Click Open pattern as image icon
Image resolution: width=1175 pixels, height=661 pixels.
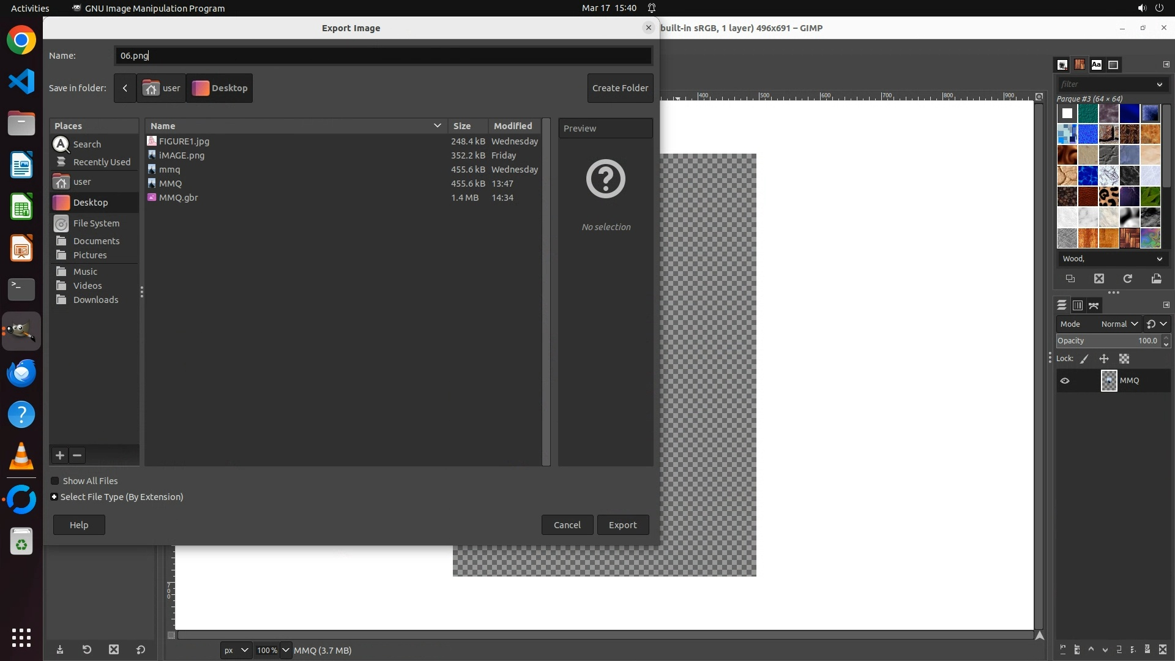click(x=1156, y=279)
